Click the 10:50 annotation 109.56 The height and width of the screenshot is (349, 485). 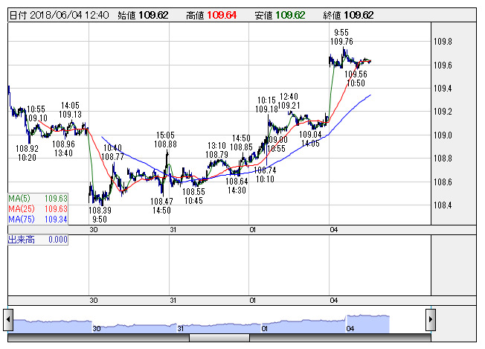[356, 79]
